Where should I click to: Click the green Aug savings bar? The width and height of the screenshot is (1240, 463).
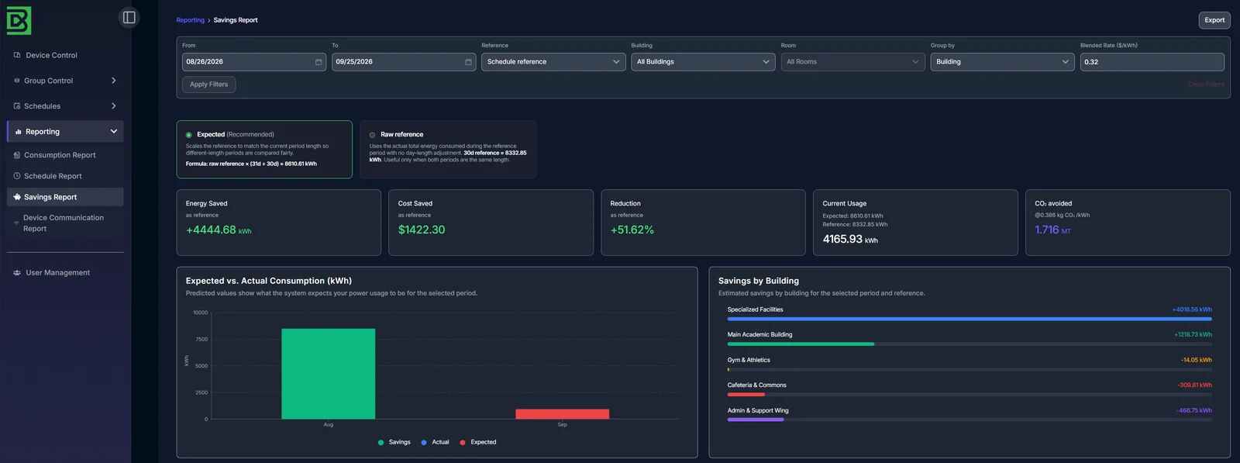[328, 374]
